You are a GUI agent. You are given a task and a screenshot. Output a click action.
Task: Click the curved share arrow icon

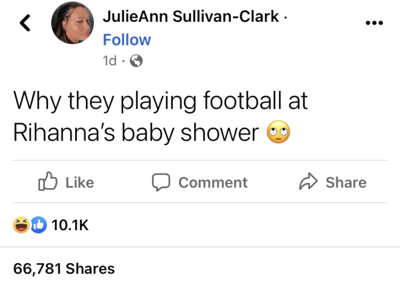pos(307,182)
